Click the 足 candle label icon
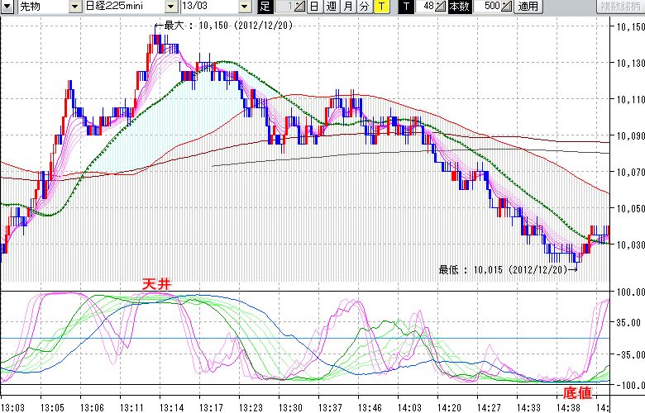This screenshot has height=413, width=645. tap(265, 7)
